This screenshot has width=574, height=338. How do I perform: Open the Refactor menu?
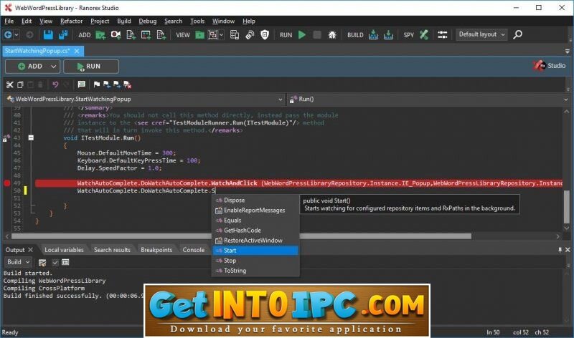click(71, 21)
